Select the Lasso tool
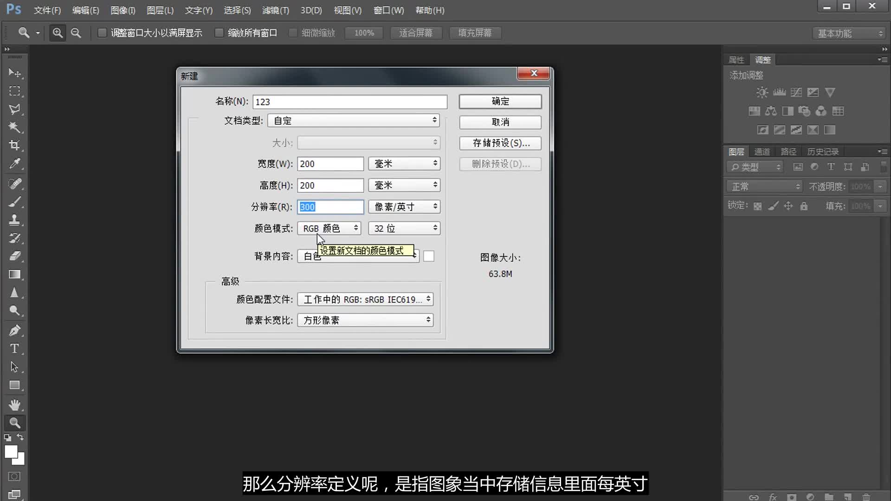The height and width of the screenshot is (501, 891). (14, 109)
